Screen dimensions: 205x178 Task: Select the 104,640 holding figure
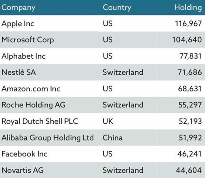point(187,40)
